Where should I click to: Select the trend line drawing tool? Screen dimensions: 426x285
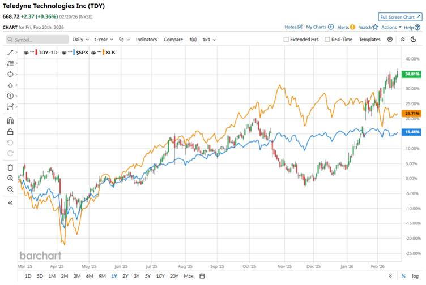point(10,52)
